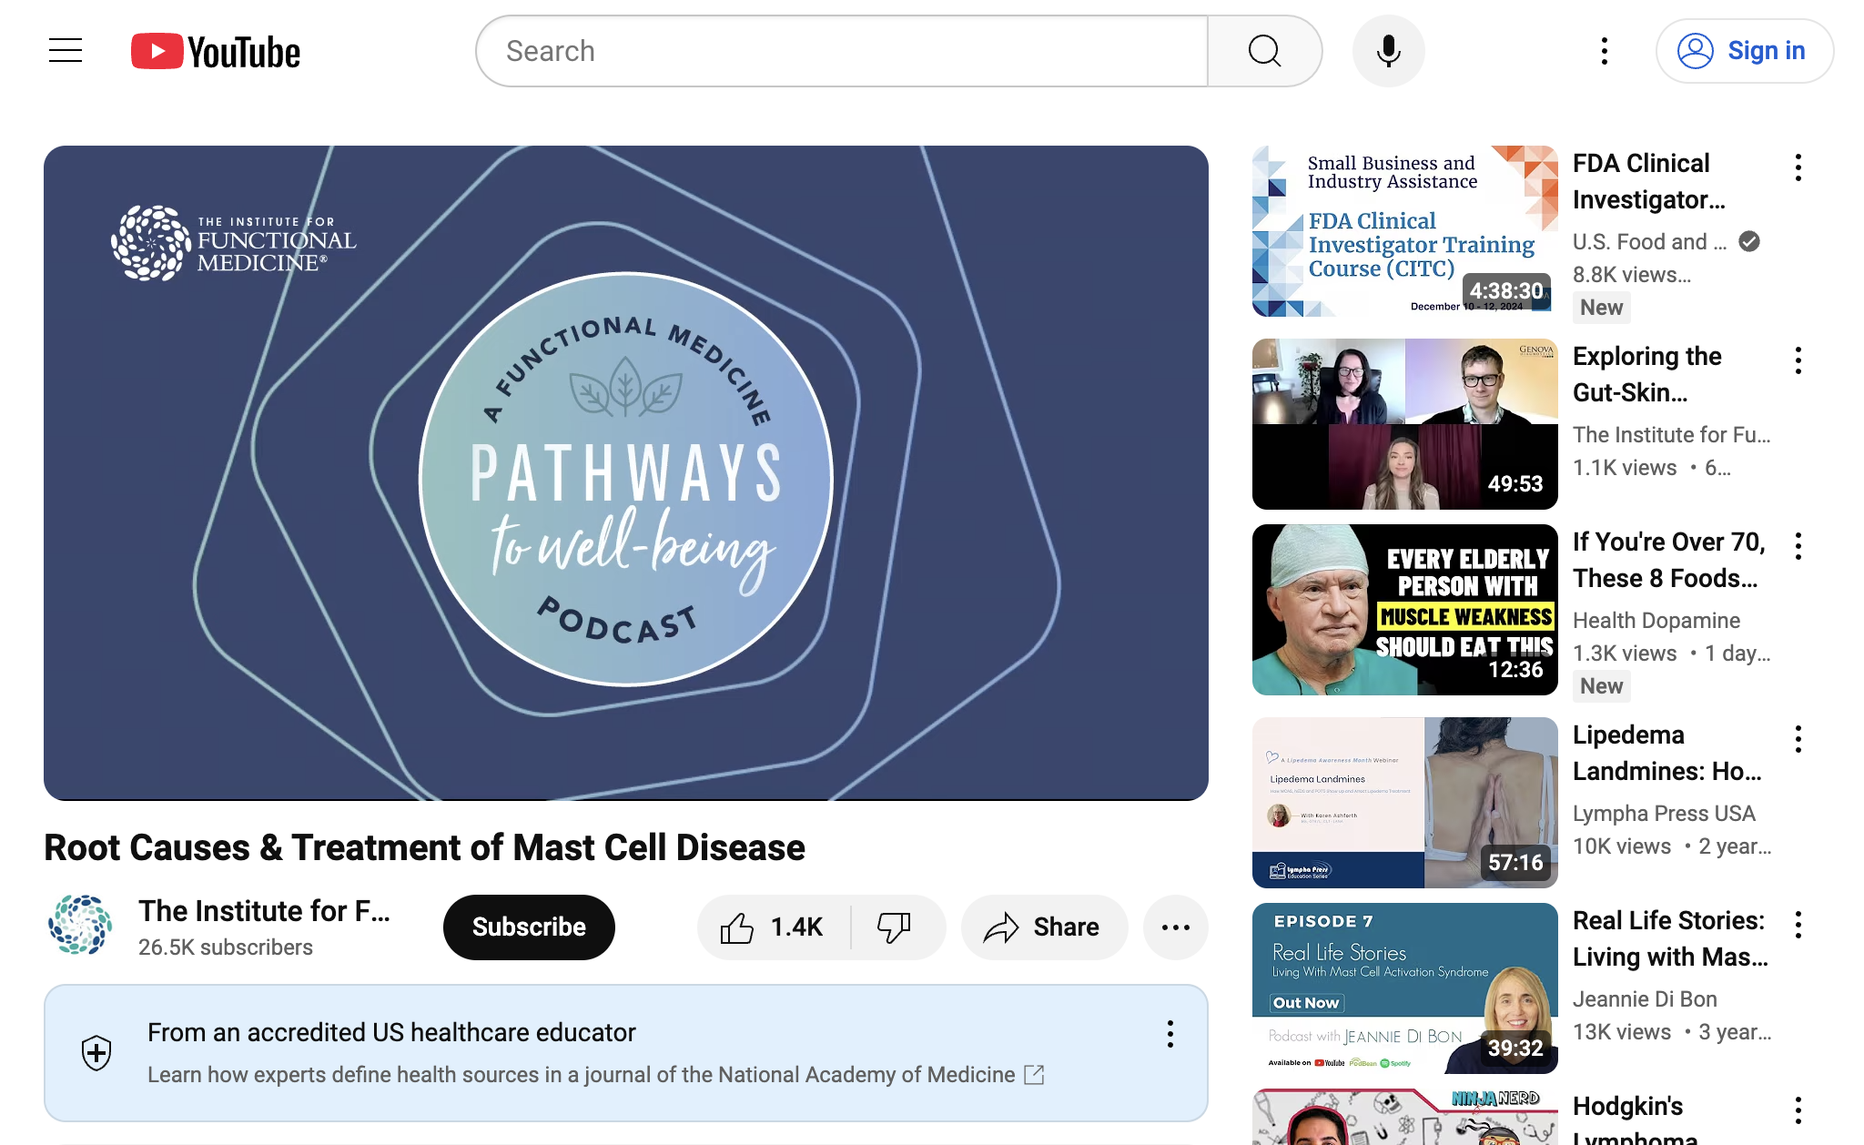Open options for accredited healthcare educator panel
The image size is (1864, 1145).
click(1170, 1035)
